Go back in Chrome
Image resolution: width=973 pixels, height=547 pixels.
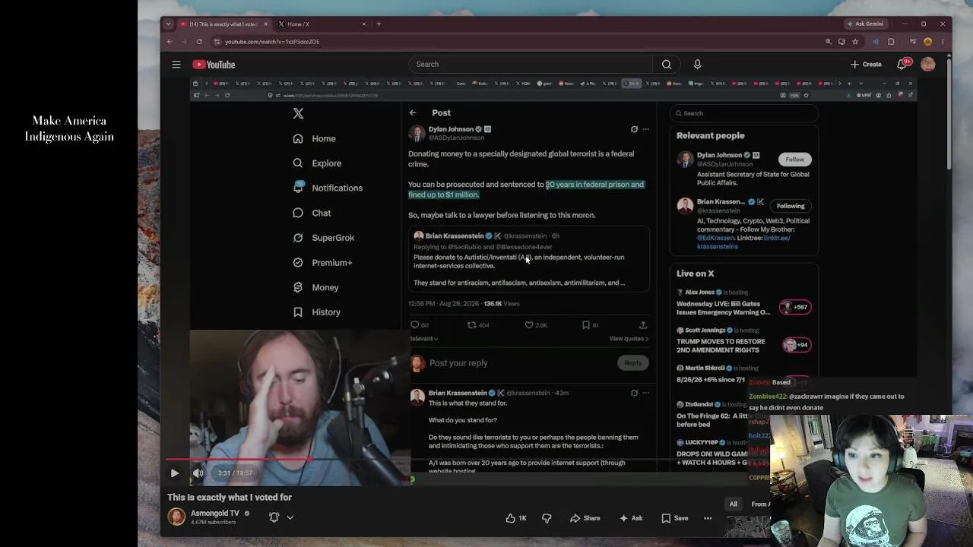click(x=170, y=42)
